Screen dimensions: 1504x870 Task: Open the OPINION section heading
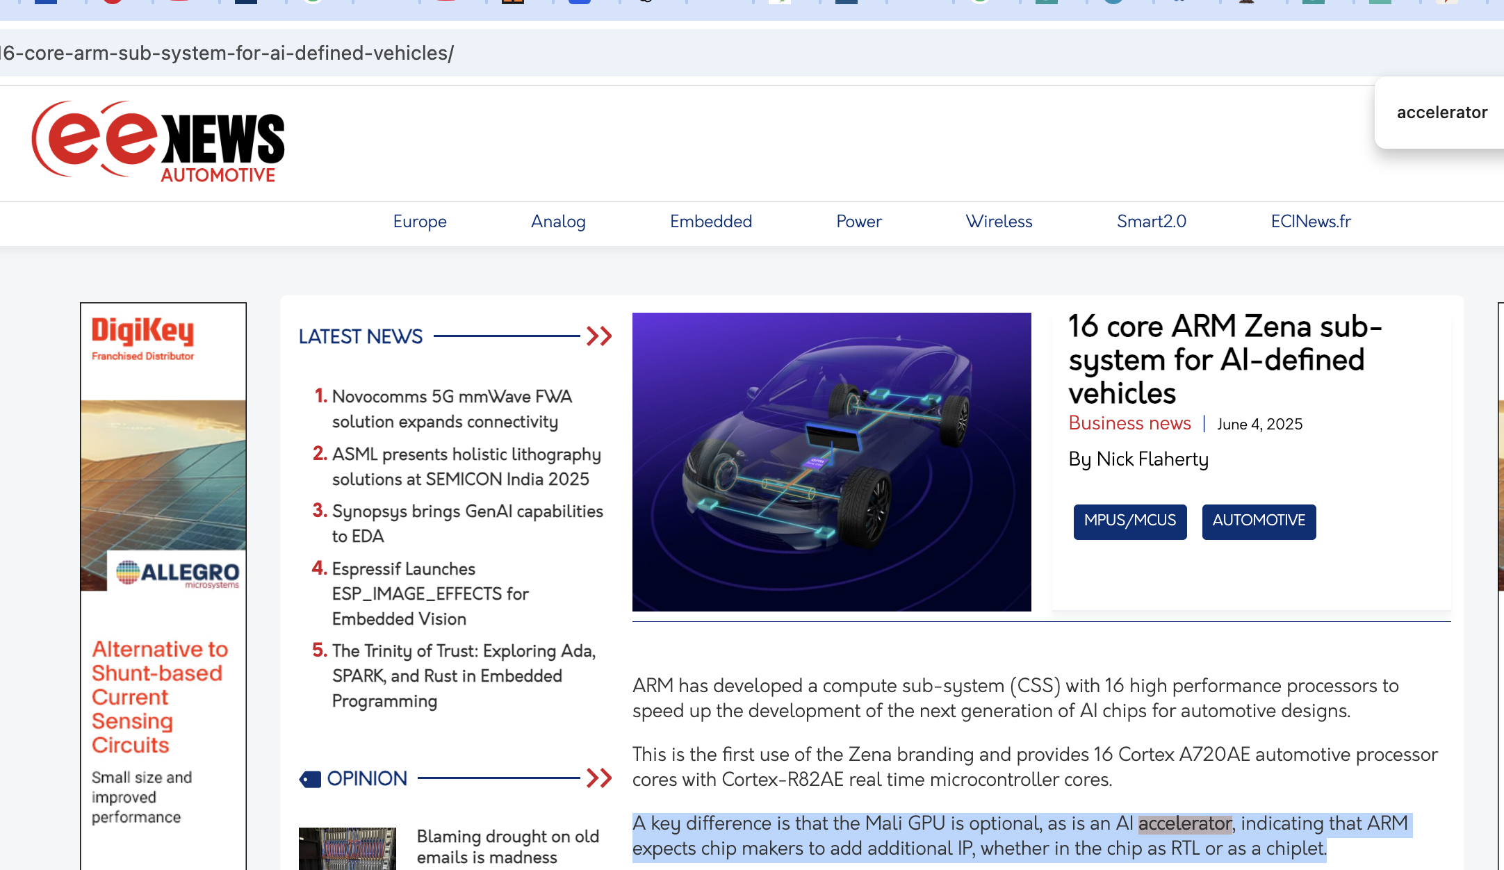coord(367,778)
